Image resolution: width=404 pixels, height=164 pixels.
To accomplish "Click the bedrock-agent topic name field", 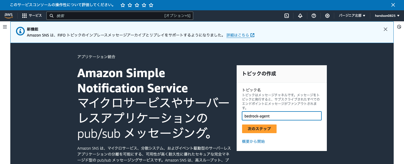I will [282, 116].
